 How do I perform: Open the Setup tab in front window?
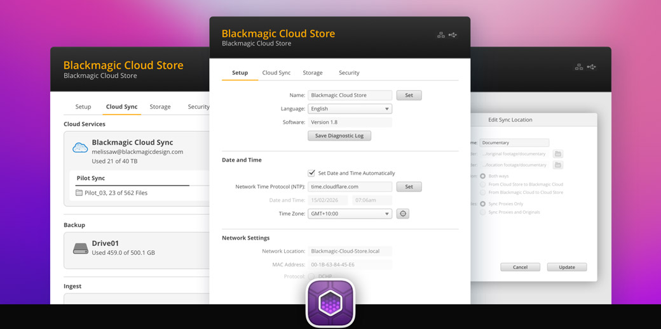[x=240, y=73]
